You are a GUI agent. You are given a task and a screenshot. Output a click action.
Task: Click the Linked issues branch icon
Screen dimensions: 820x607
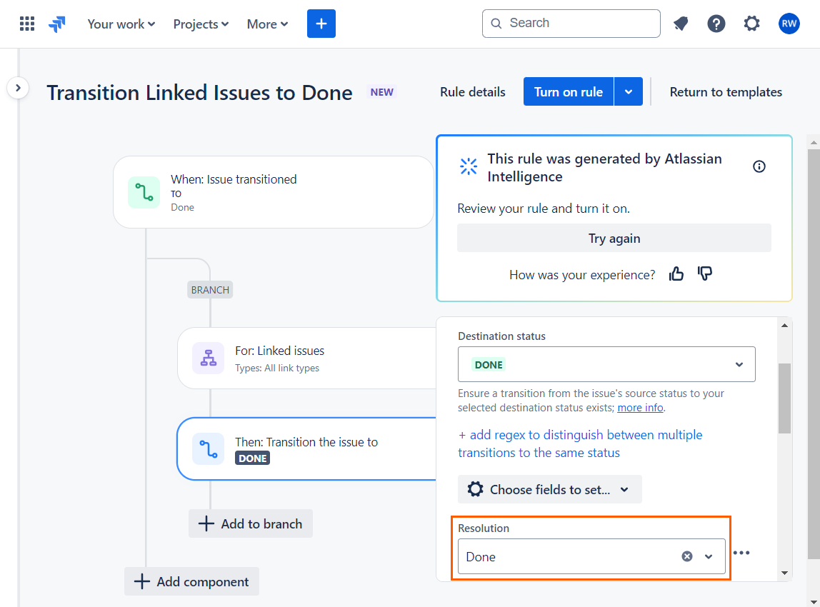tap(208, 358)
